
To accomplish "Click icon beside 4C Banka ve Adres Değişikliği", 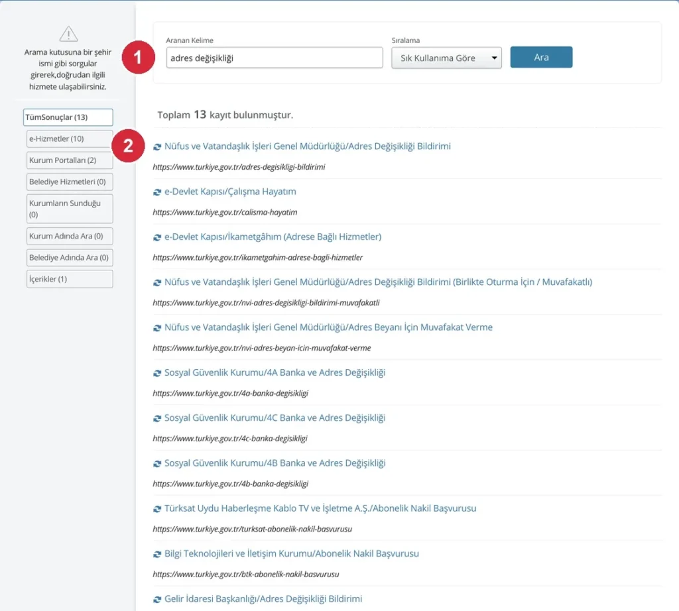I will pyautogui.click(x=157, y=418).
